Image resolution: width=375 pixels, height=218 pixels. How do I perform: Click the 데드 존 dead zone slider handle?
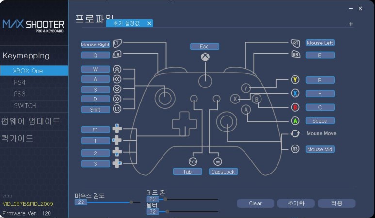coord(165,199)
